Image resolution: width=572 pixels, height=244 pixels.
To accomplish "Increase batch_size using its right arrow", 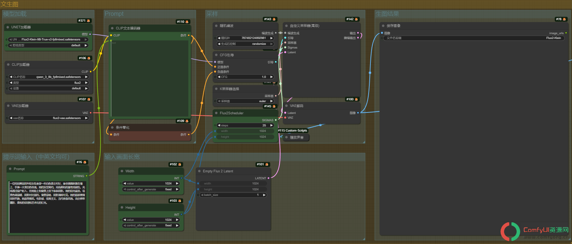I will coord(264,195).
